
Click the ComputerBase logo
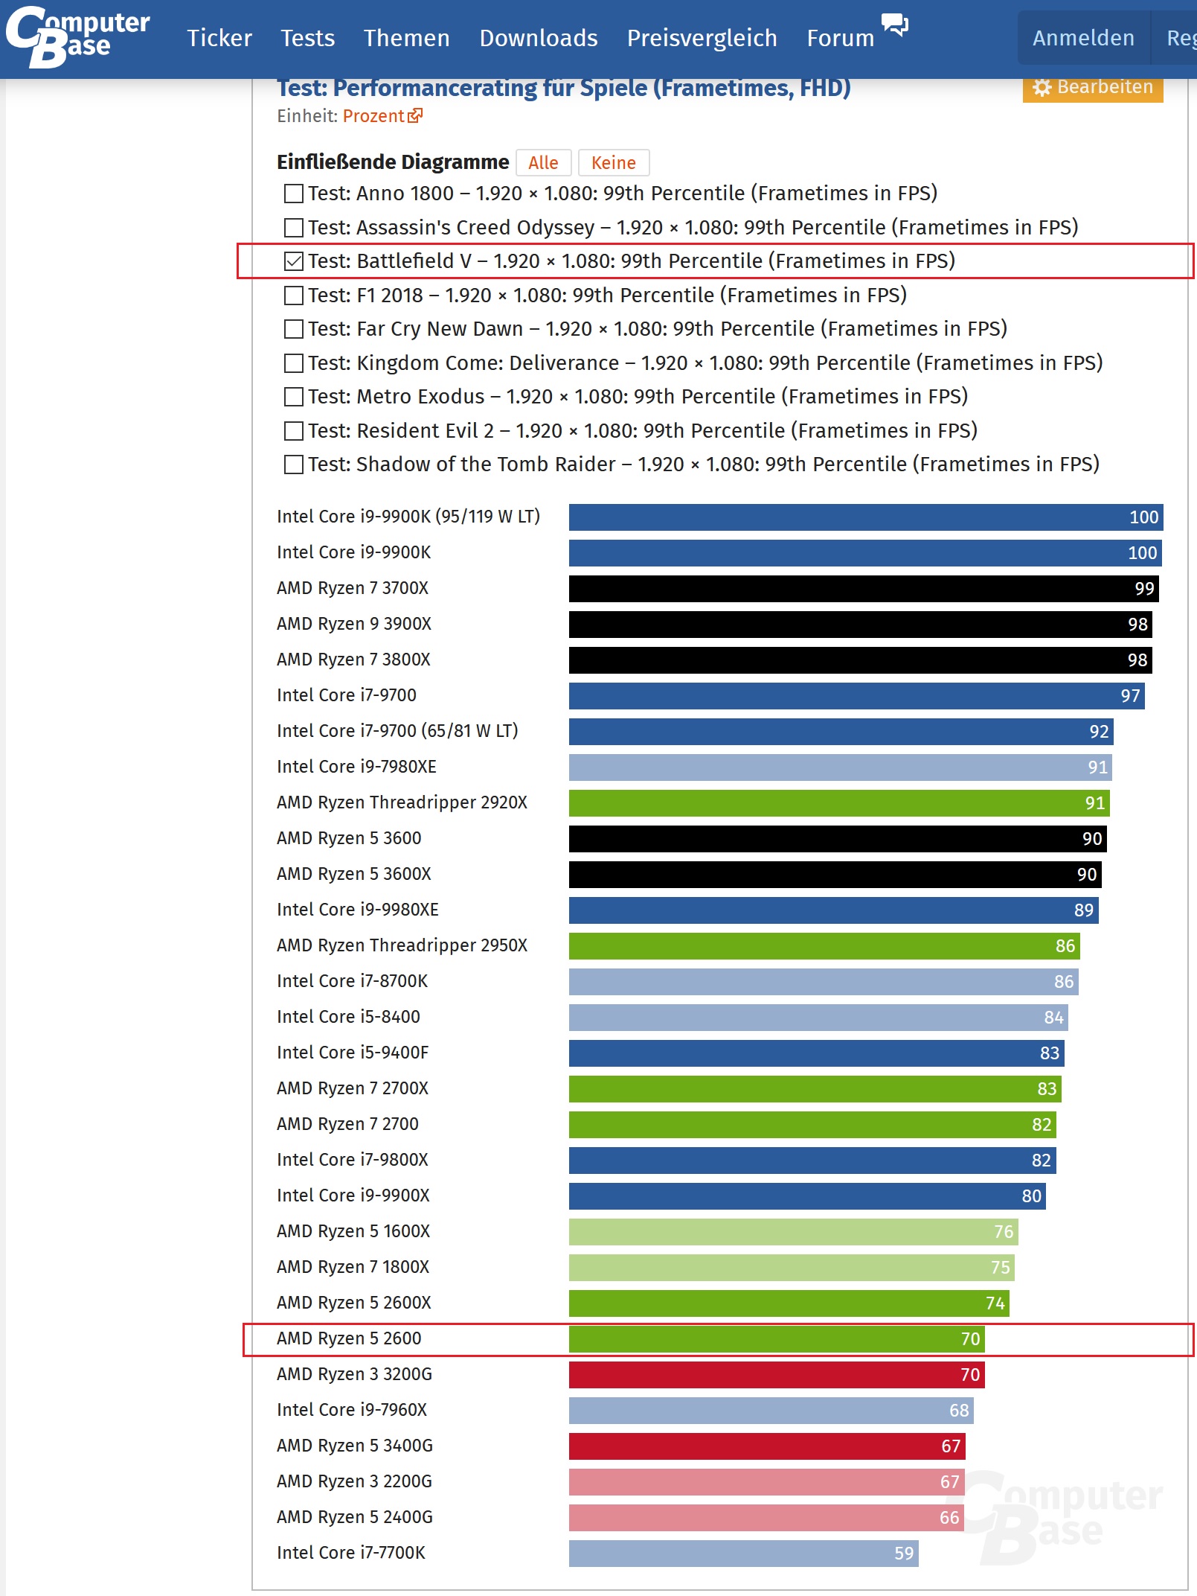coord(77,36)
